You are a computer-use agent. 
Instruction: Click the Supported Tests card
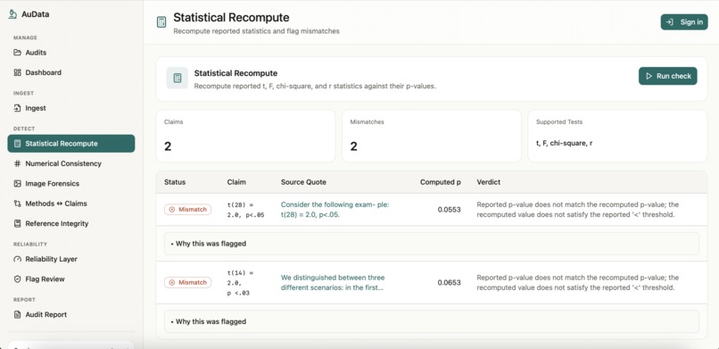click(617, 136)
